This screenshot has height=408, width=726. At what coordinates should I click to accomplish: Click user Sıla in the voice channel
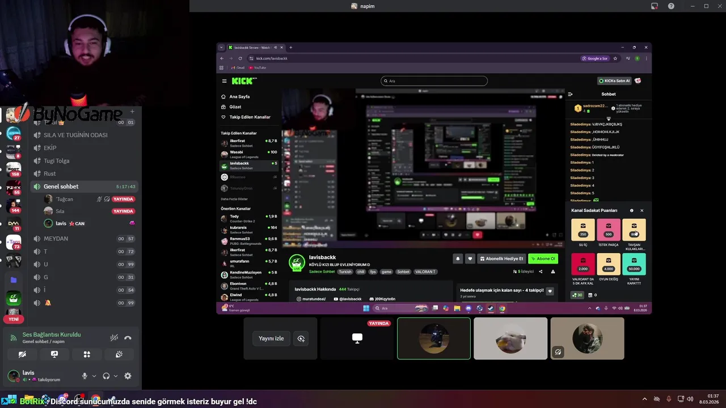(90, 211)
